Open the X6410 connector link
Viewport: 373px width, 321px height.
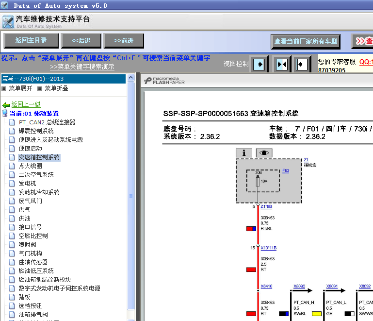click(x=266, y=286)
